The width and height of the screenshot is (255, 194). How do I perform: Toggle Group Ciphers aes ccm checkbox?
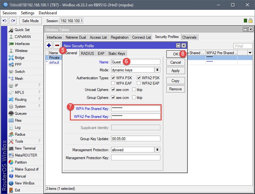tap(113, 98)
